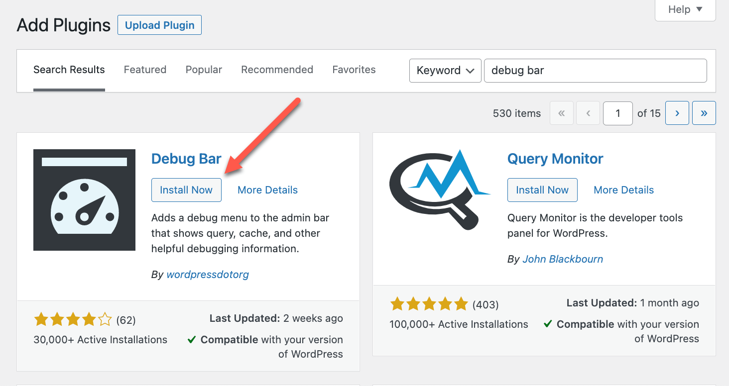Viewport: 729px width, 386px height.
Task: Click the 30,000+ Active Installations text
Action: 101,340
